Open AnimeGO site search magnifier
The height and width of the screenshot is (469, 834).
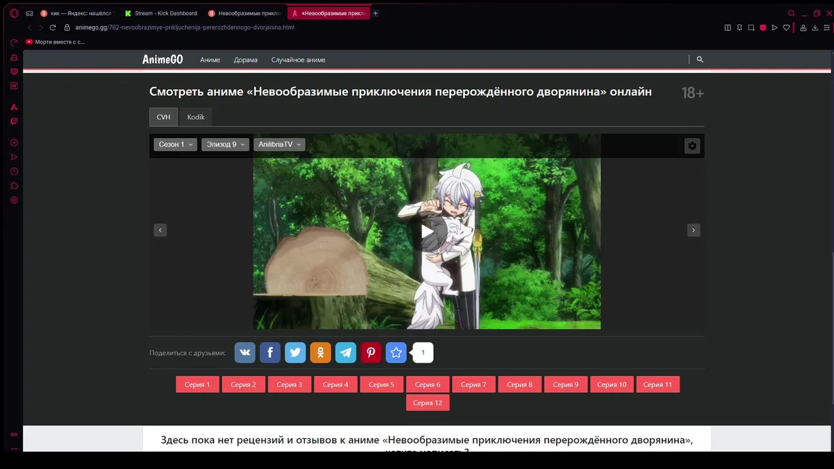[700, 59]
